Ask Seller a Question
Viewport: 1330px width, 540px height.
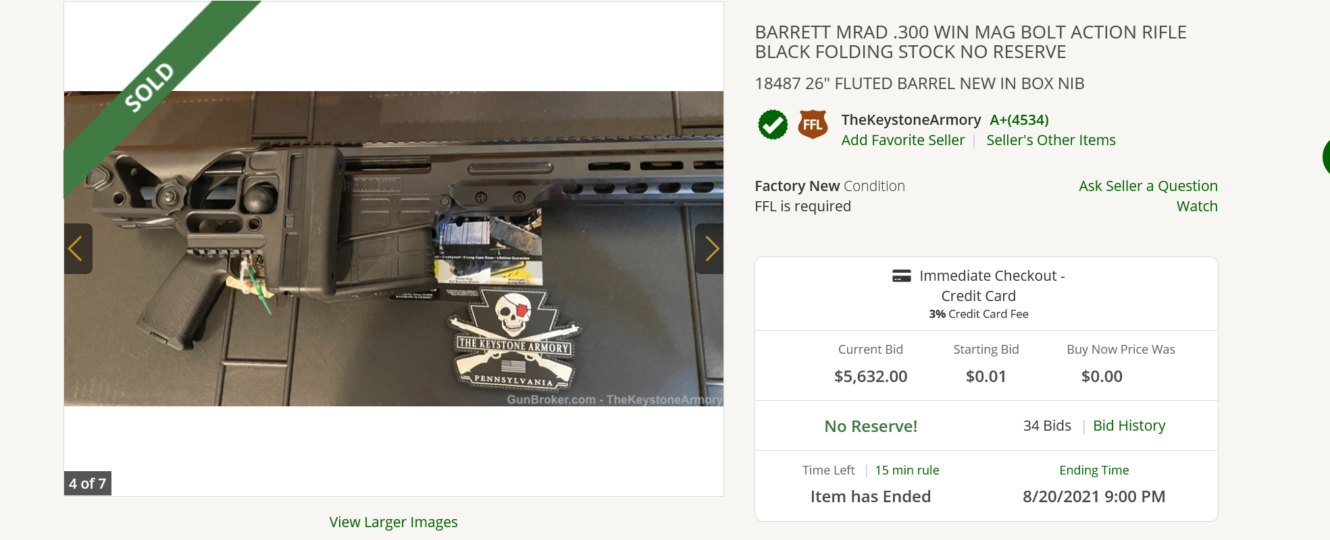click(x=1148, y=186)
